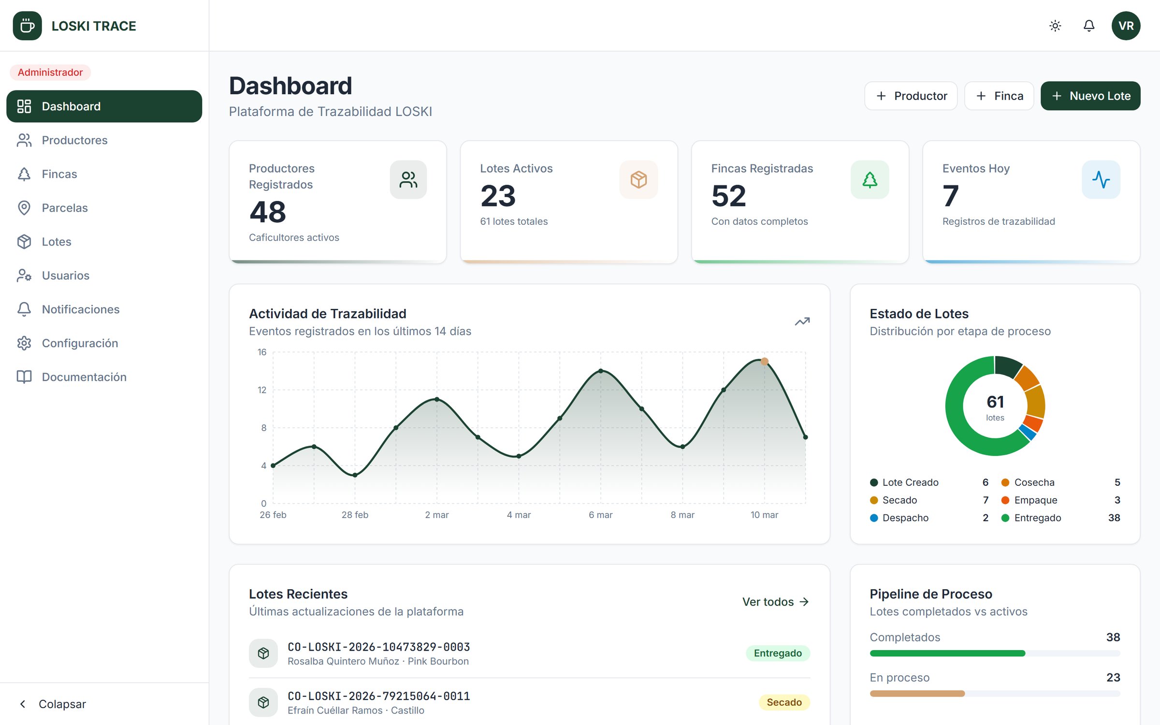Click the + Finca button
The height and width of the screenshot is (725, 1160).
999,96
